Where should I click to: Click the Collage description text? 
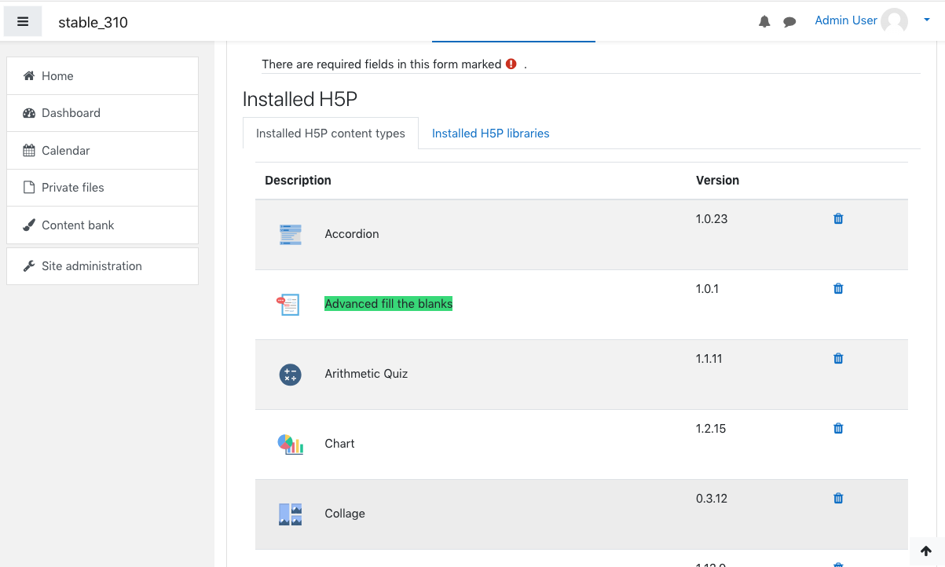pos(345,514)
